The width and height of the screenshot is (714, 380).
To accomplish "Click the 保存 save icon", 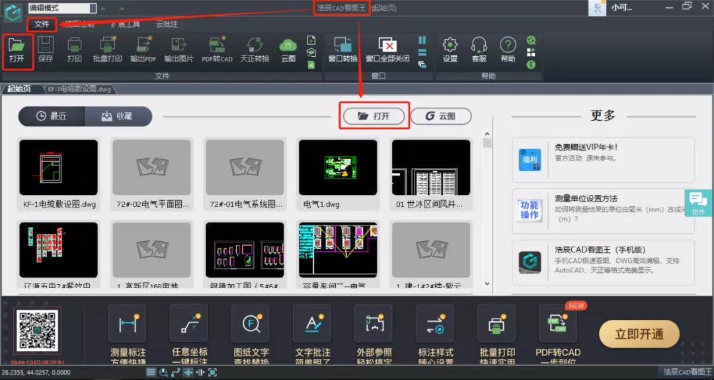I will point(46,50).
